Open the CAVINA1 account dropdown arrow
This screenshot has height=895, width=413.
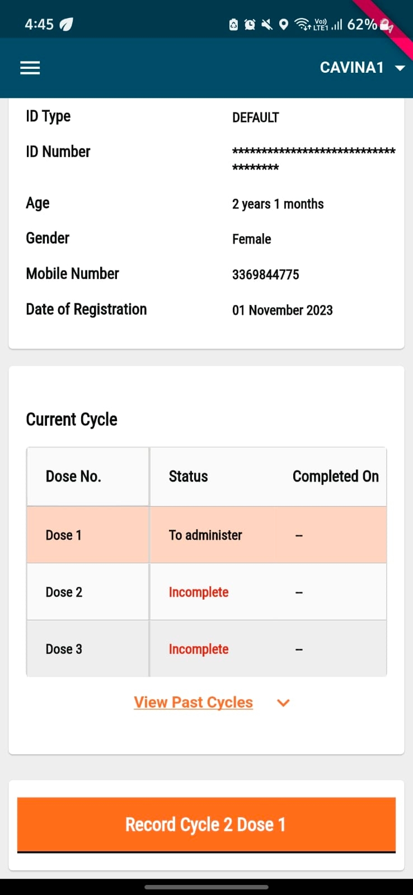click(400, 68)
